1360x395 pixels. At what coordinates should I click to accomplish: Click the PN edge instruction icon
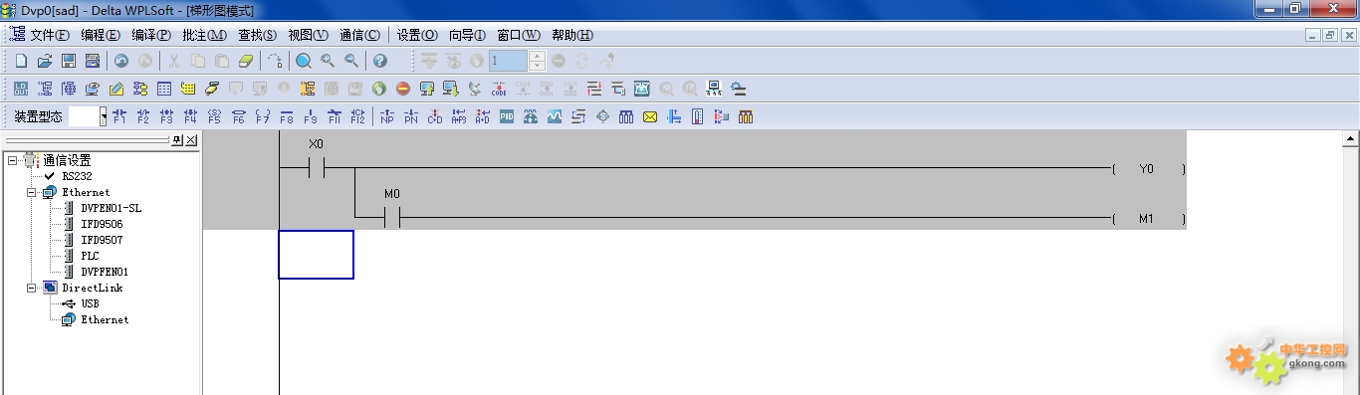click(x=411, y=116)
